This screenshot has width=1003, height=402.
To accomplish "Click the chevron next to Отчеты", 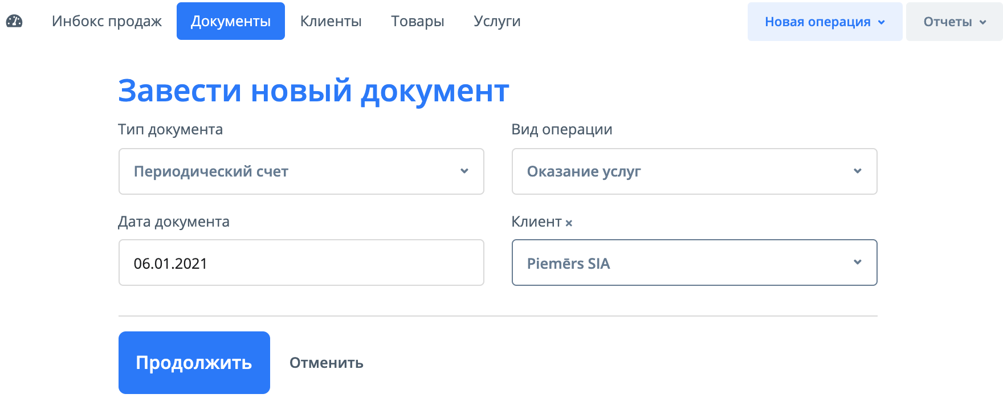I will (x=983, y=22).
